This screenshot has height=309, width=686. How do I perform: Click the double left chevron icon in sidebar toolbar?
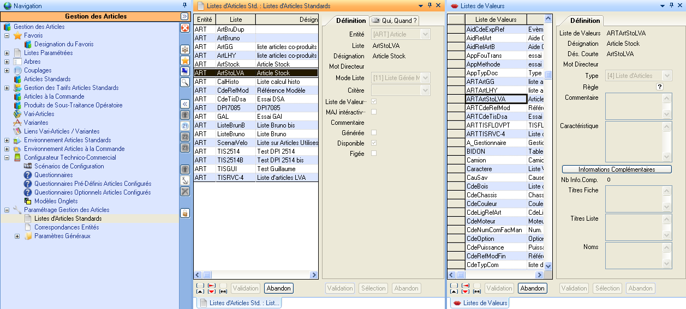pos(185,104)
